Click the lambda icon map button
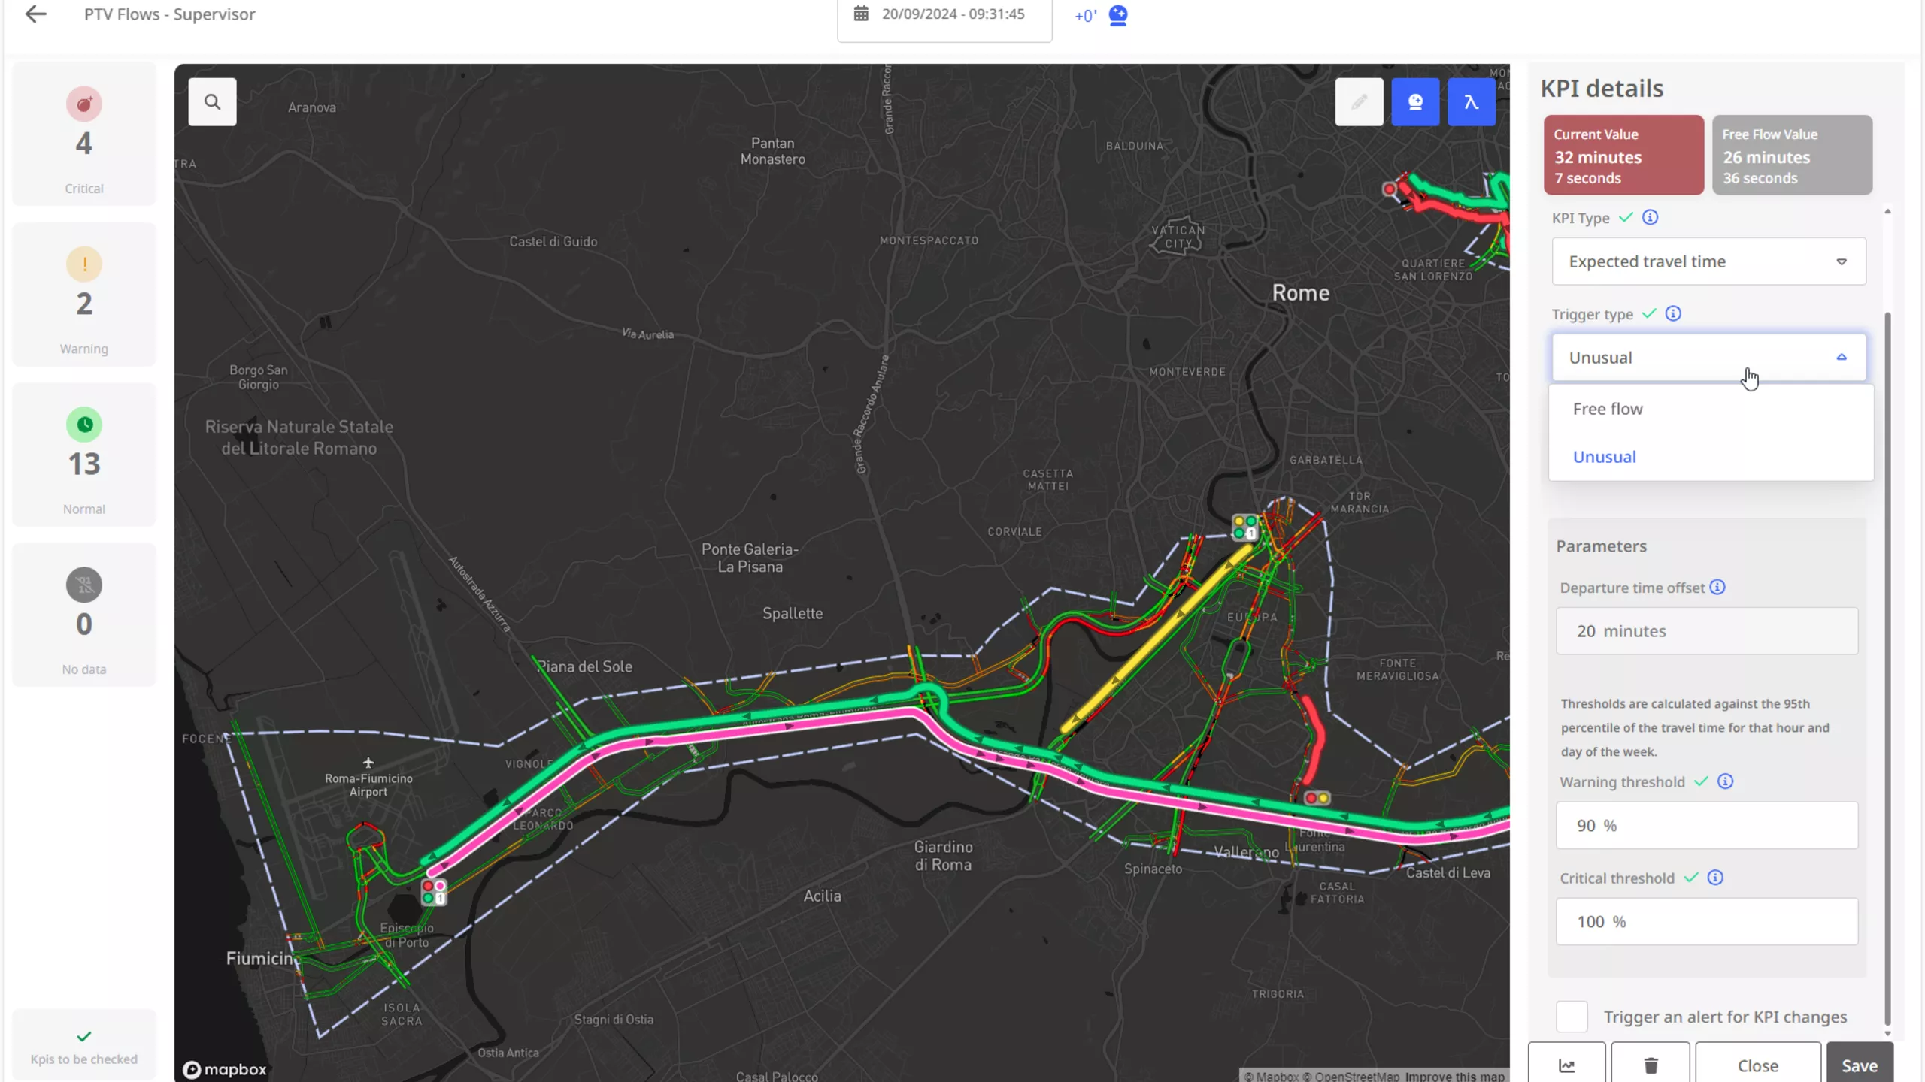This screenshot has width=1925, height=1082. pyautogui.click(x=1471, y=101)
